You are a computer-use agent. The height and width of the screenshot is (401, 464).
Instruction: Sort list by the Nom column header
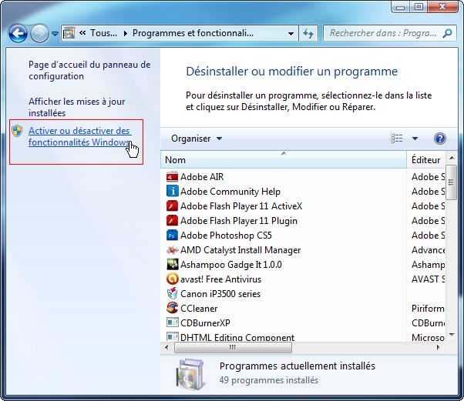284,160
